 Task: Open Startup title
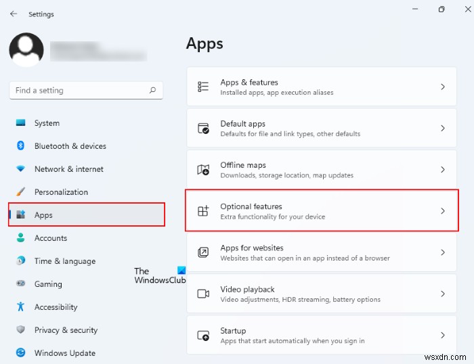pos(233,330)
